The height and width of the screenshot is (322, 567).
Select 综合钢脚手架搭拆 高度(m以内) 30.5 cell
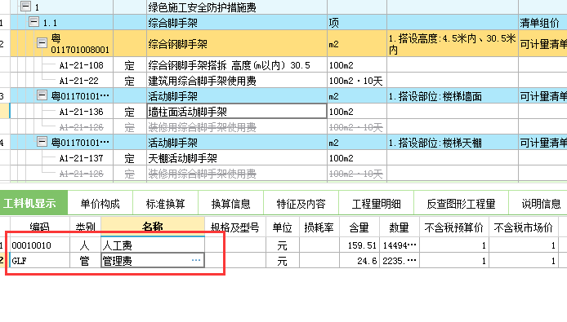237,65
